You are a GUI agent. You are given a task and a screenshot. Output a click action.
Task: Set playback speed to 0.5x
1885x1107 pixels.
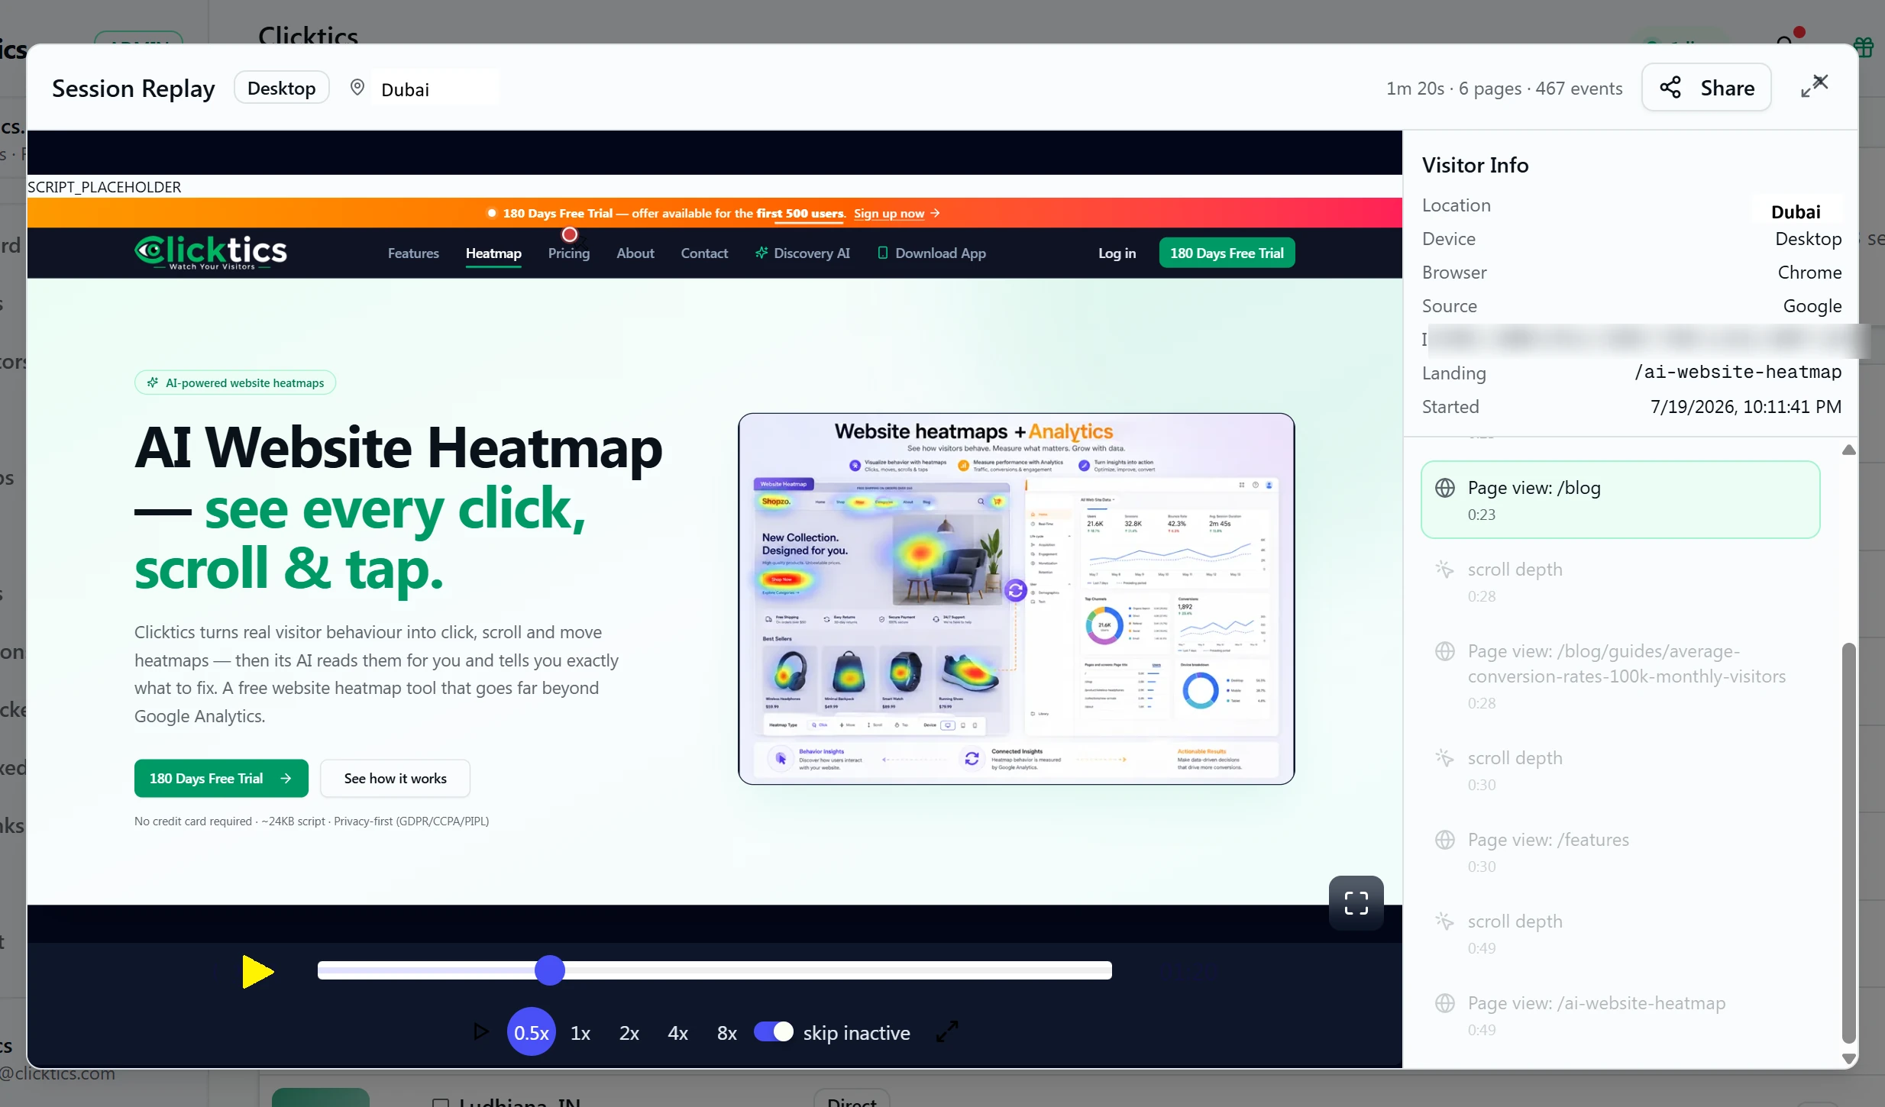pos(531,1032)
